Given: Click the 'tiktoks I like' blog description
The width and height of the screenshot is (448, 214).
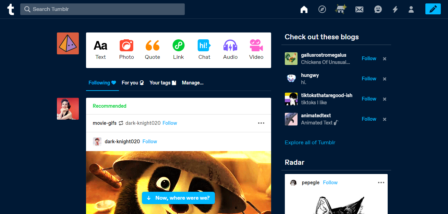Looking at the screenshot, I should tap(314, 103).
